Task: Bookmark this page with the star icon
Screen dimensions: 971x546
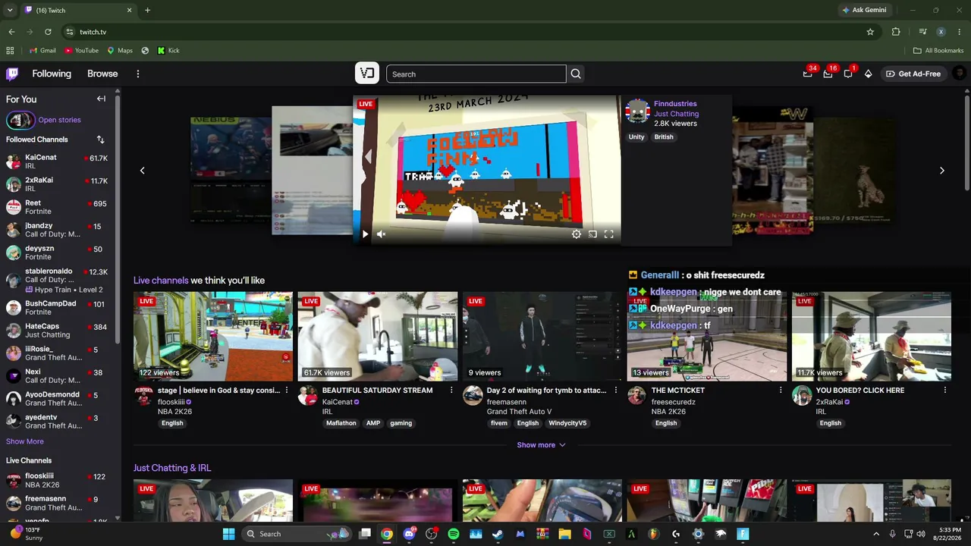Action: coord(870,32)
